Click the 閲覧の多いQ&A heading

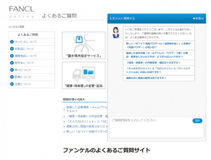coord(74,100)
